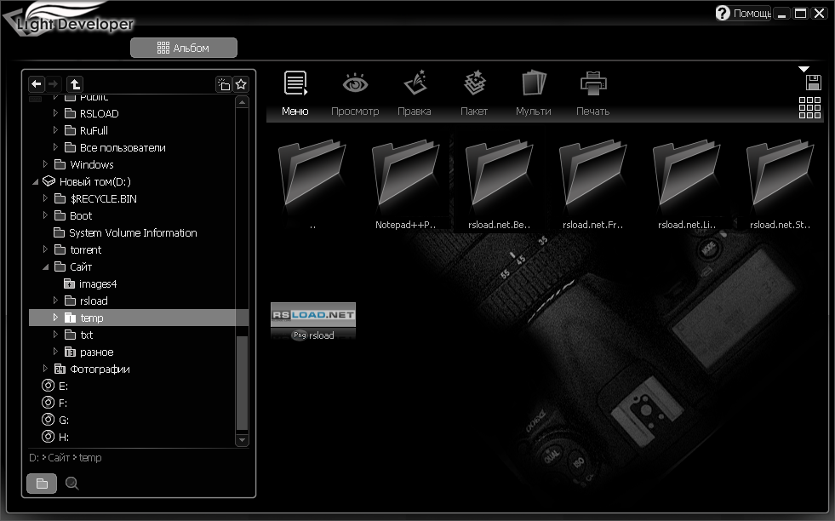Image resolution: width=835 pixels, height=521 pixels.
Task: Click the star favorites icon
Action: tap(241, 83)
